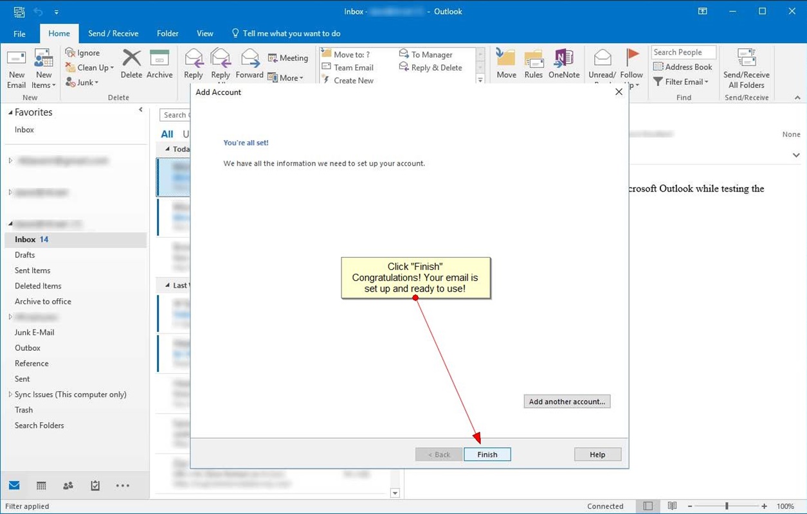The width and height of the screenshot is (807, 514).
Task: Select the Team Email quick step
Action: (347, 67)
